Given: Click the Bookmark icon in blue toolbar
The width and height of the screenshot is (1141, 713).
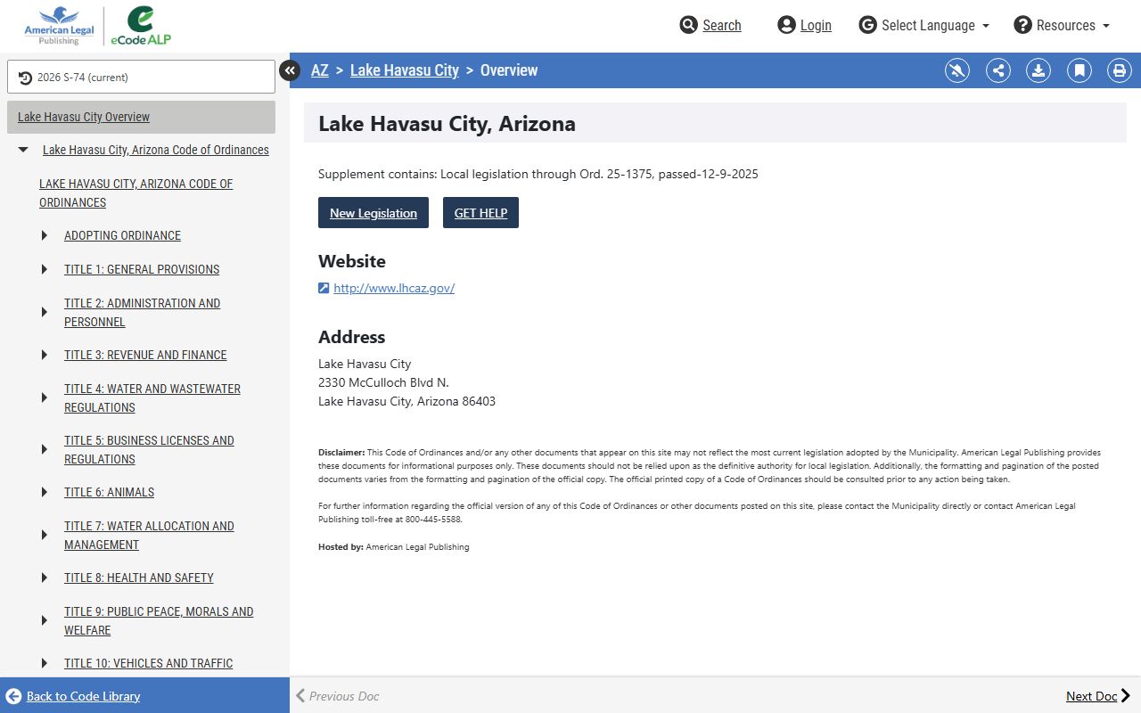Looking at the screenshot, I should pyautogui.click(x=1079, y=70).
